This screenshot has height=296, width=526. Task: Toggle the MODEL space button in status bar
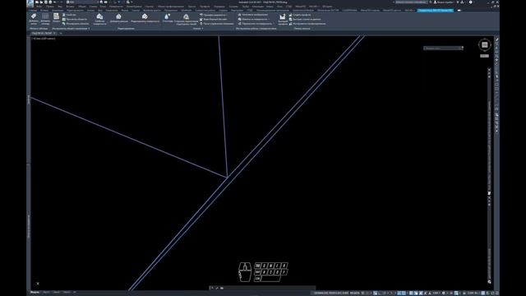(x=354, y=293)
